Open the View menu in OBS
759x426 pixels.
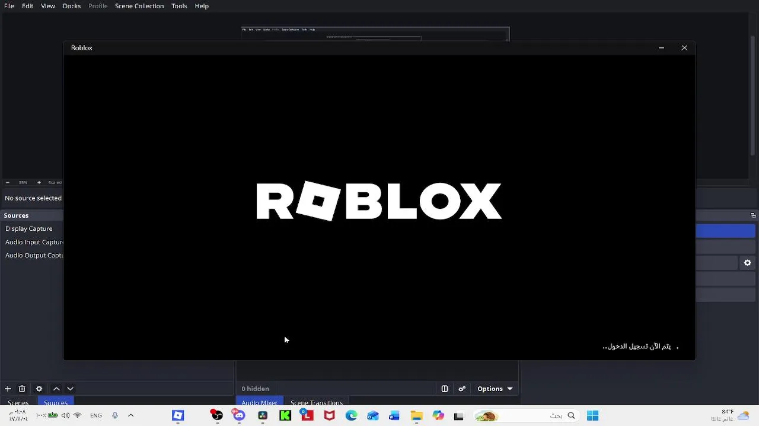(48, 6)
